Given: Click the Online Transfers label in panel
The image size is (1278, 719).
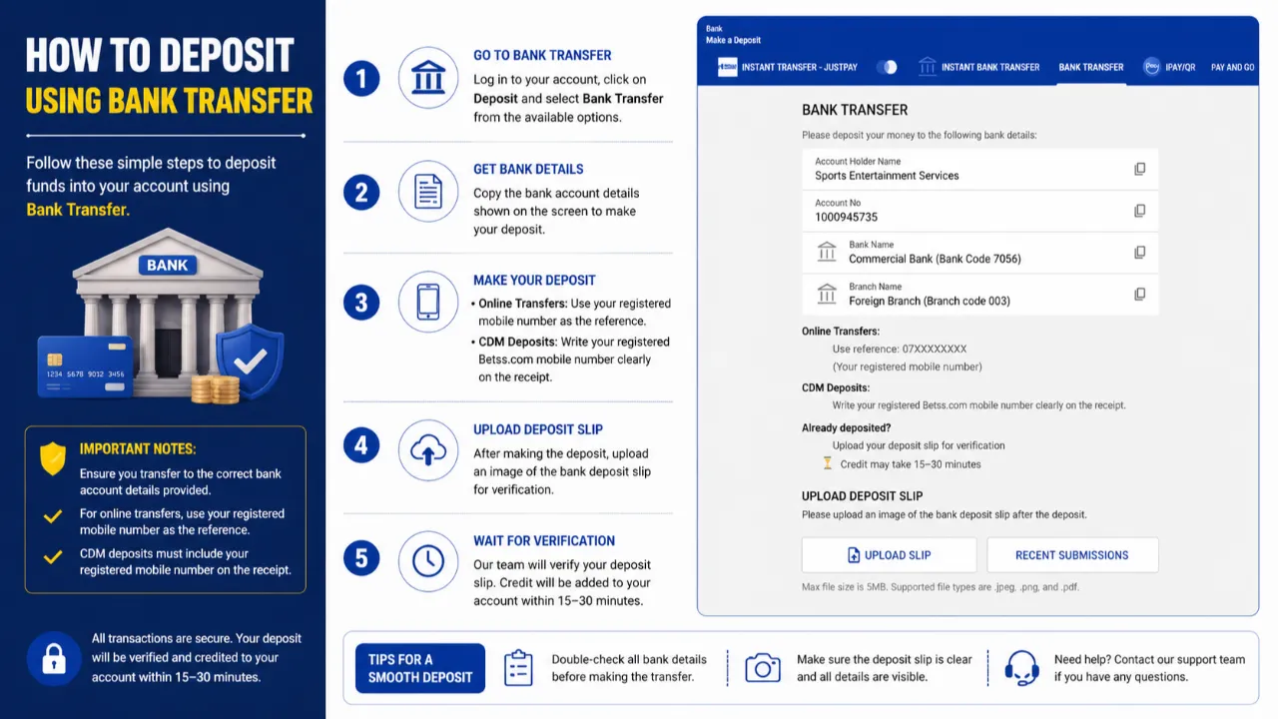Looking at the screenshot, I should pyautogui.click(x=841, y=331).
